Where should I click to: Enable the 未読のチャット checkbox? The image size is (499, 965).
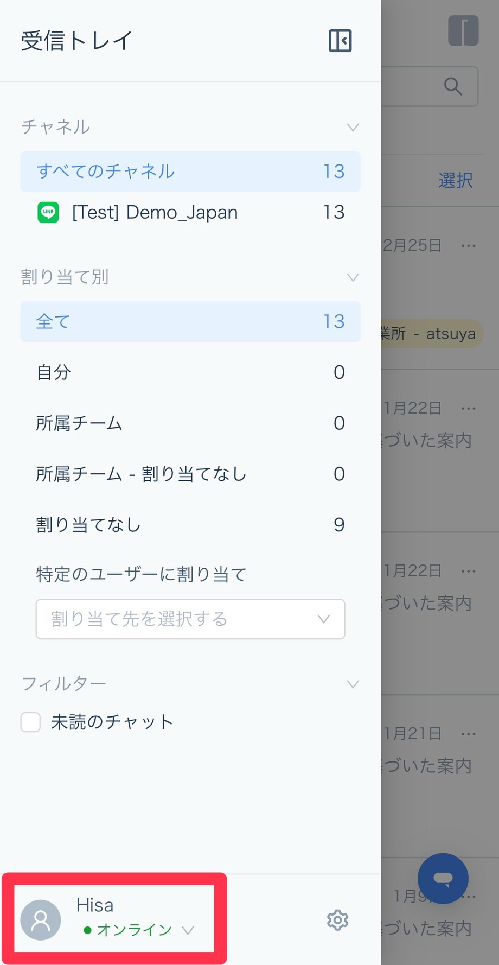(x=30, y=722)
